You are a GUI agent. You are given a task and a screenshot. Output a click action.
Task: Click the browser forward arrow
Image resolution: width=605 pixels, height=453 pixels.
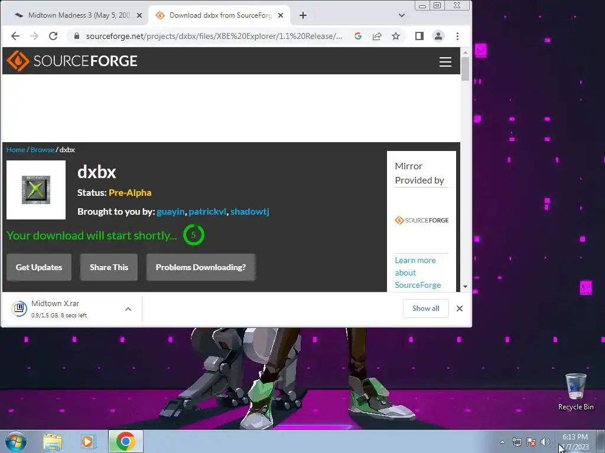point(34,36)
